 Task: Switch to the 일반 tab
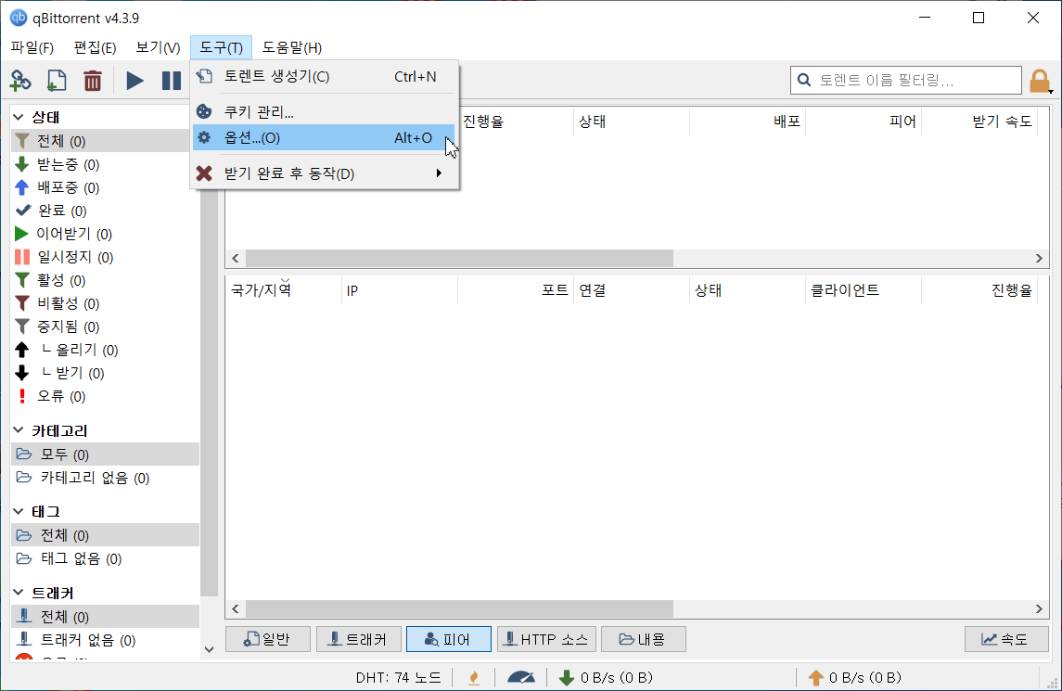[267, 639]
